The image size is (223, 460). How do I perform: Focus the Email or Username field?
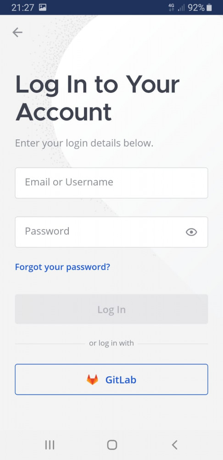(x=111, y=183)
